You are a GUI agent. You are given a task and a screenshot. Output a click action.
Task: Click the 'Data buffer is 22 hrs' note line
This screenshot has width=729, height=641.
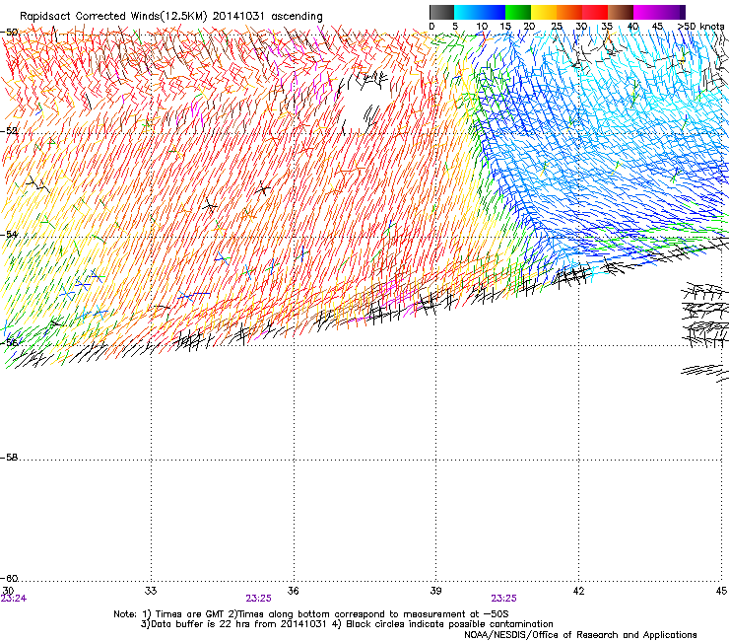pos(347,624)
